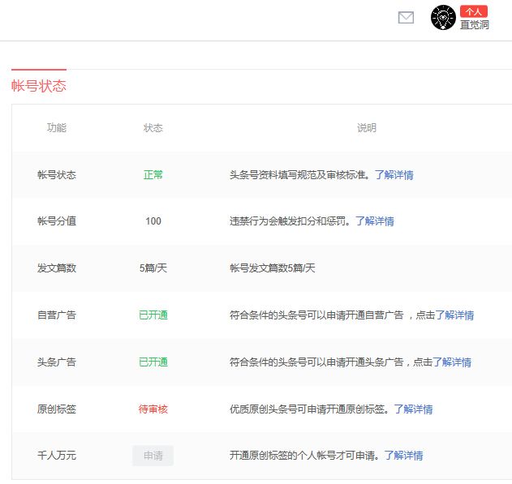Image resolution: width=512 pixels, height=484 pixels.
Task: Click the 自营广告 row label
Action: tap(57, 315)
